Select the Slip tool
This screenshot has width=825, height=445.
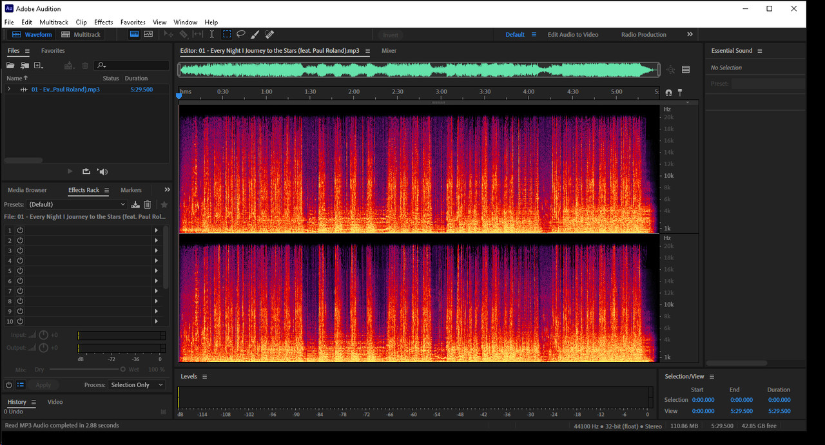click(198, 35)
